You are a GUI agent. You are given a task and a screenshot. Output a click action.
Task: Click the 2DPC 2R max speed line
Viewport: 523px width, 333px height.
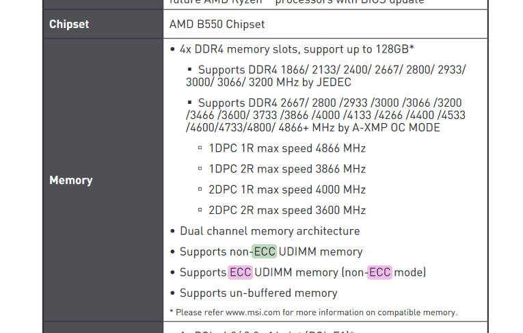286,210
